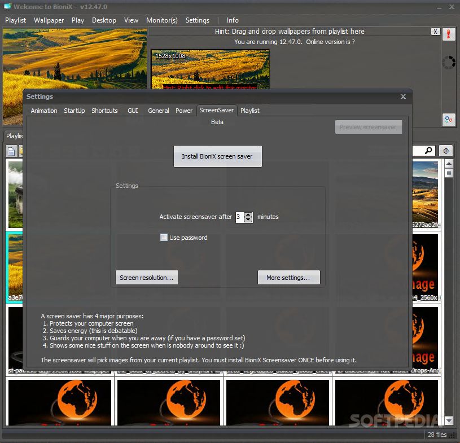Switch to the Shortcuts tab
This screenshot has width=460, height=443.
[104, 111]
